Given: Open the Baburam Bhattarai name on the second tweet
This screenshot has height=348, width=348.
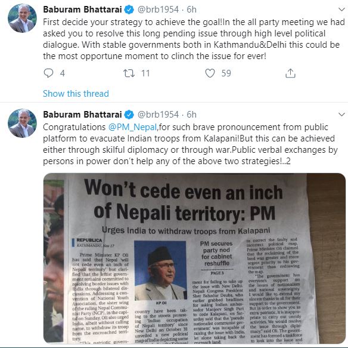Looking at the screenshot, I should 82,115.
